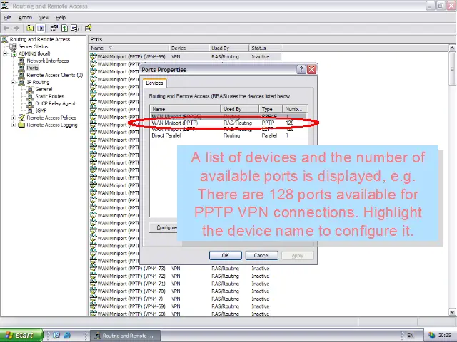The height and width of the screenshot is (342, 457).
Task: Open the View menu
Action: 44,17
